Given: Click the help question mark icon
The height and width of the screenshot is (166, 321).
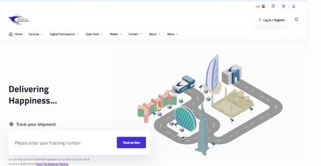Looking at the screenshot, I should (273, 6).
